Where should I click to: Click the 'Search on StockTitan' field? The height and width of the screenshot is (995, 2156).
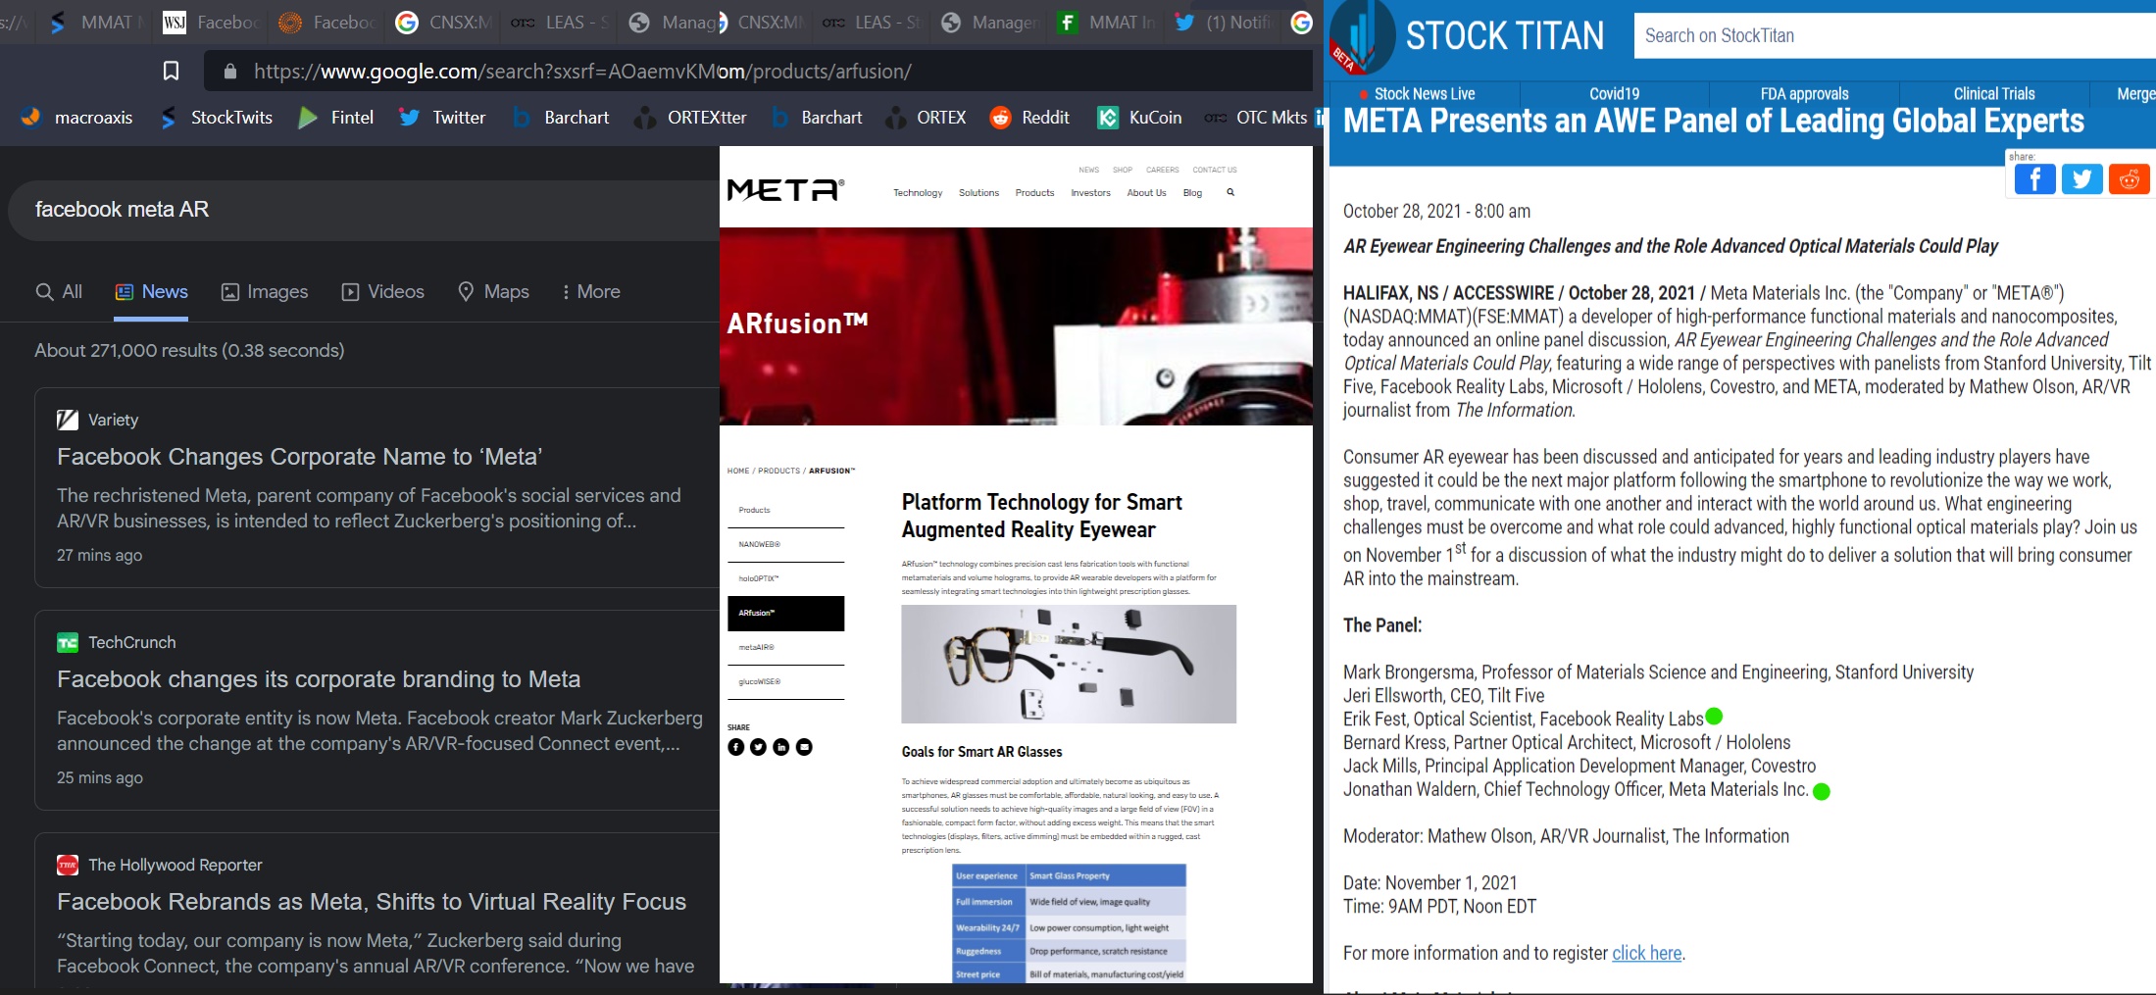pos(1892,36)
